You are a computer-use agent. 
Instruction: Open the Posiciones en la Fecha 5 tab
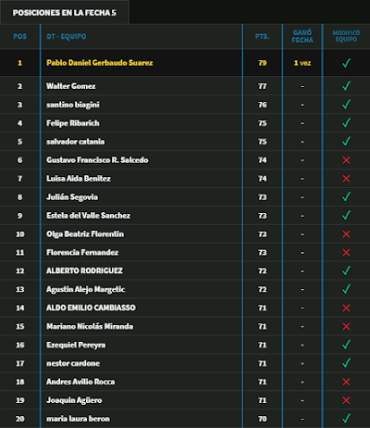(x=65, y=13)
